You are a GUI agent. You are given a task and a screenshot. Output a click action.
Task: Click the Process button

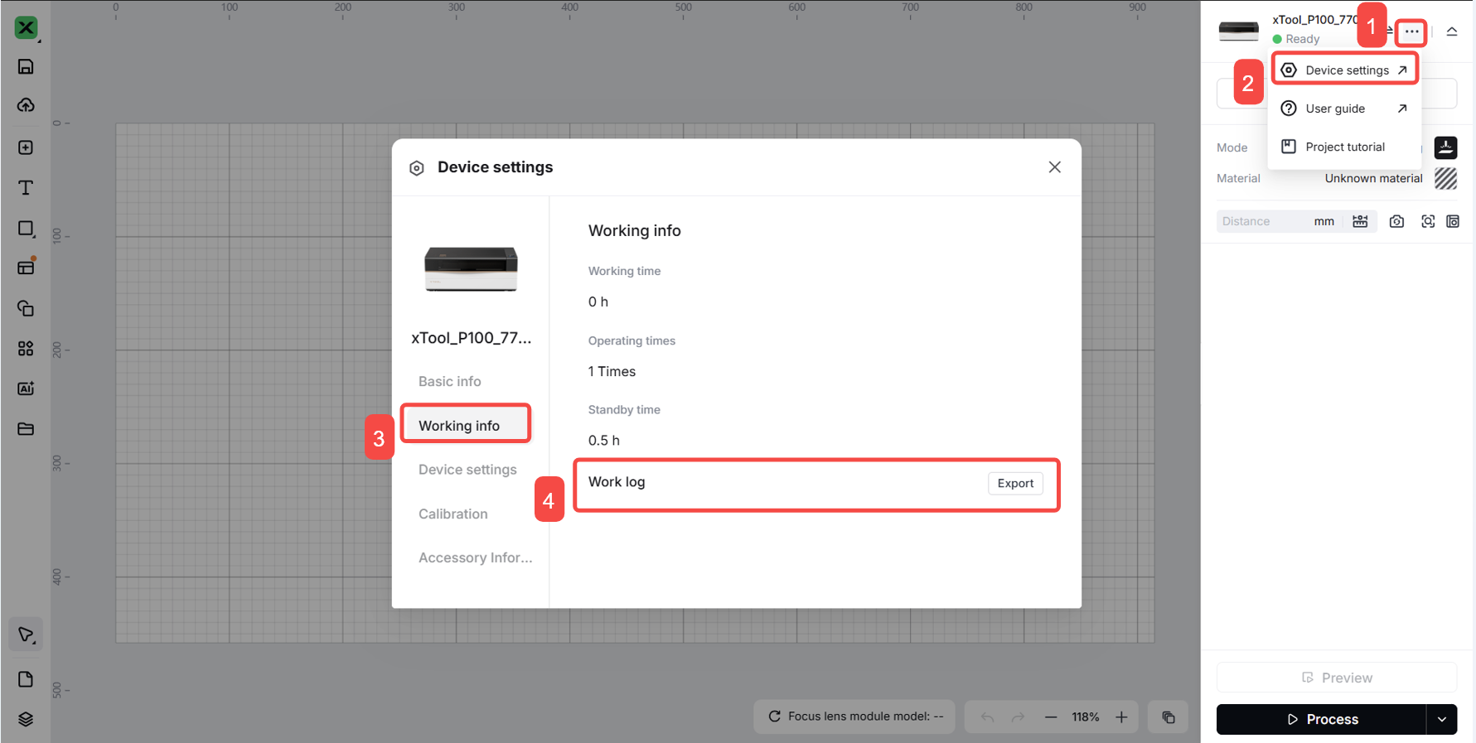(1322, 720)
